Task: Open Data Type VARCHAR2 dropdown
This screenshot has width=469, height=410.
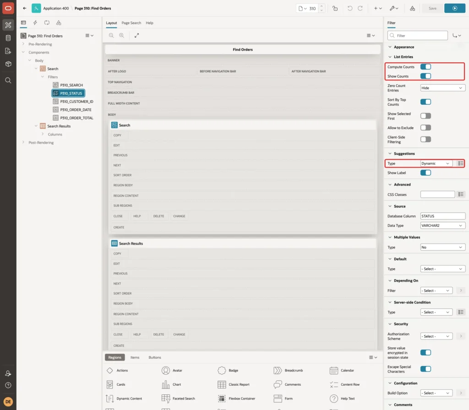Action: pyautogui.click(x=443, y=226)
